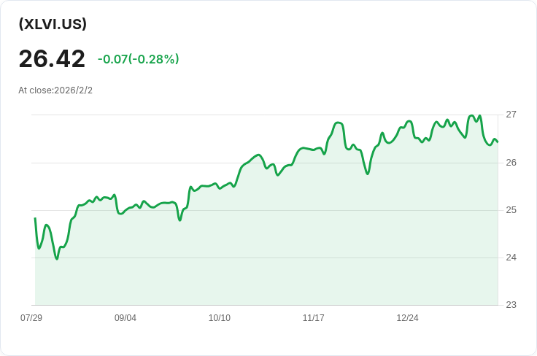Select the 26.42 current price figure

tap(52, 59)
